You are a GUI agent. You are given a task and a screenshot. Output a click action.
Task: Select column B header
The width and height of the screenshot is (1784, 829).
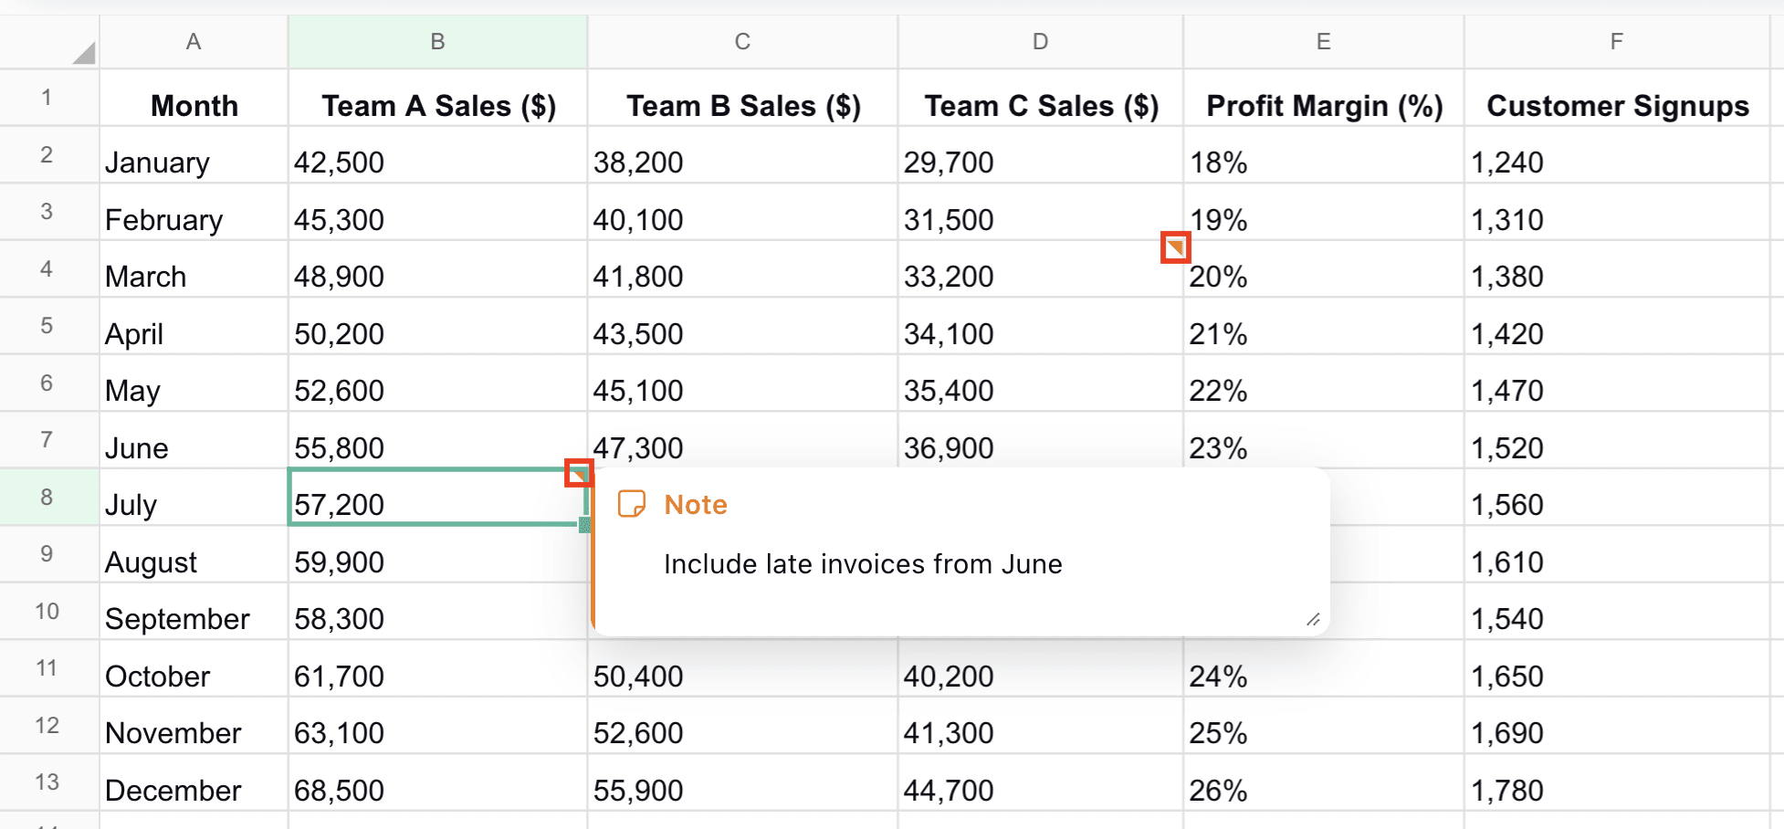tap(437, 41)
